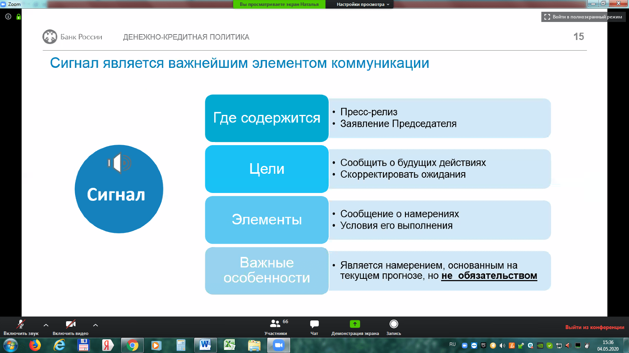The image size is (629, 353).
Task: Click Выйти из конференции link
Action: [594, 327]
